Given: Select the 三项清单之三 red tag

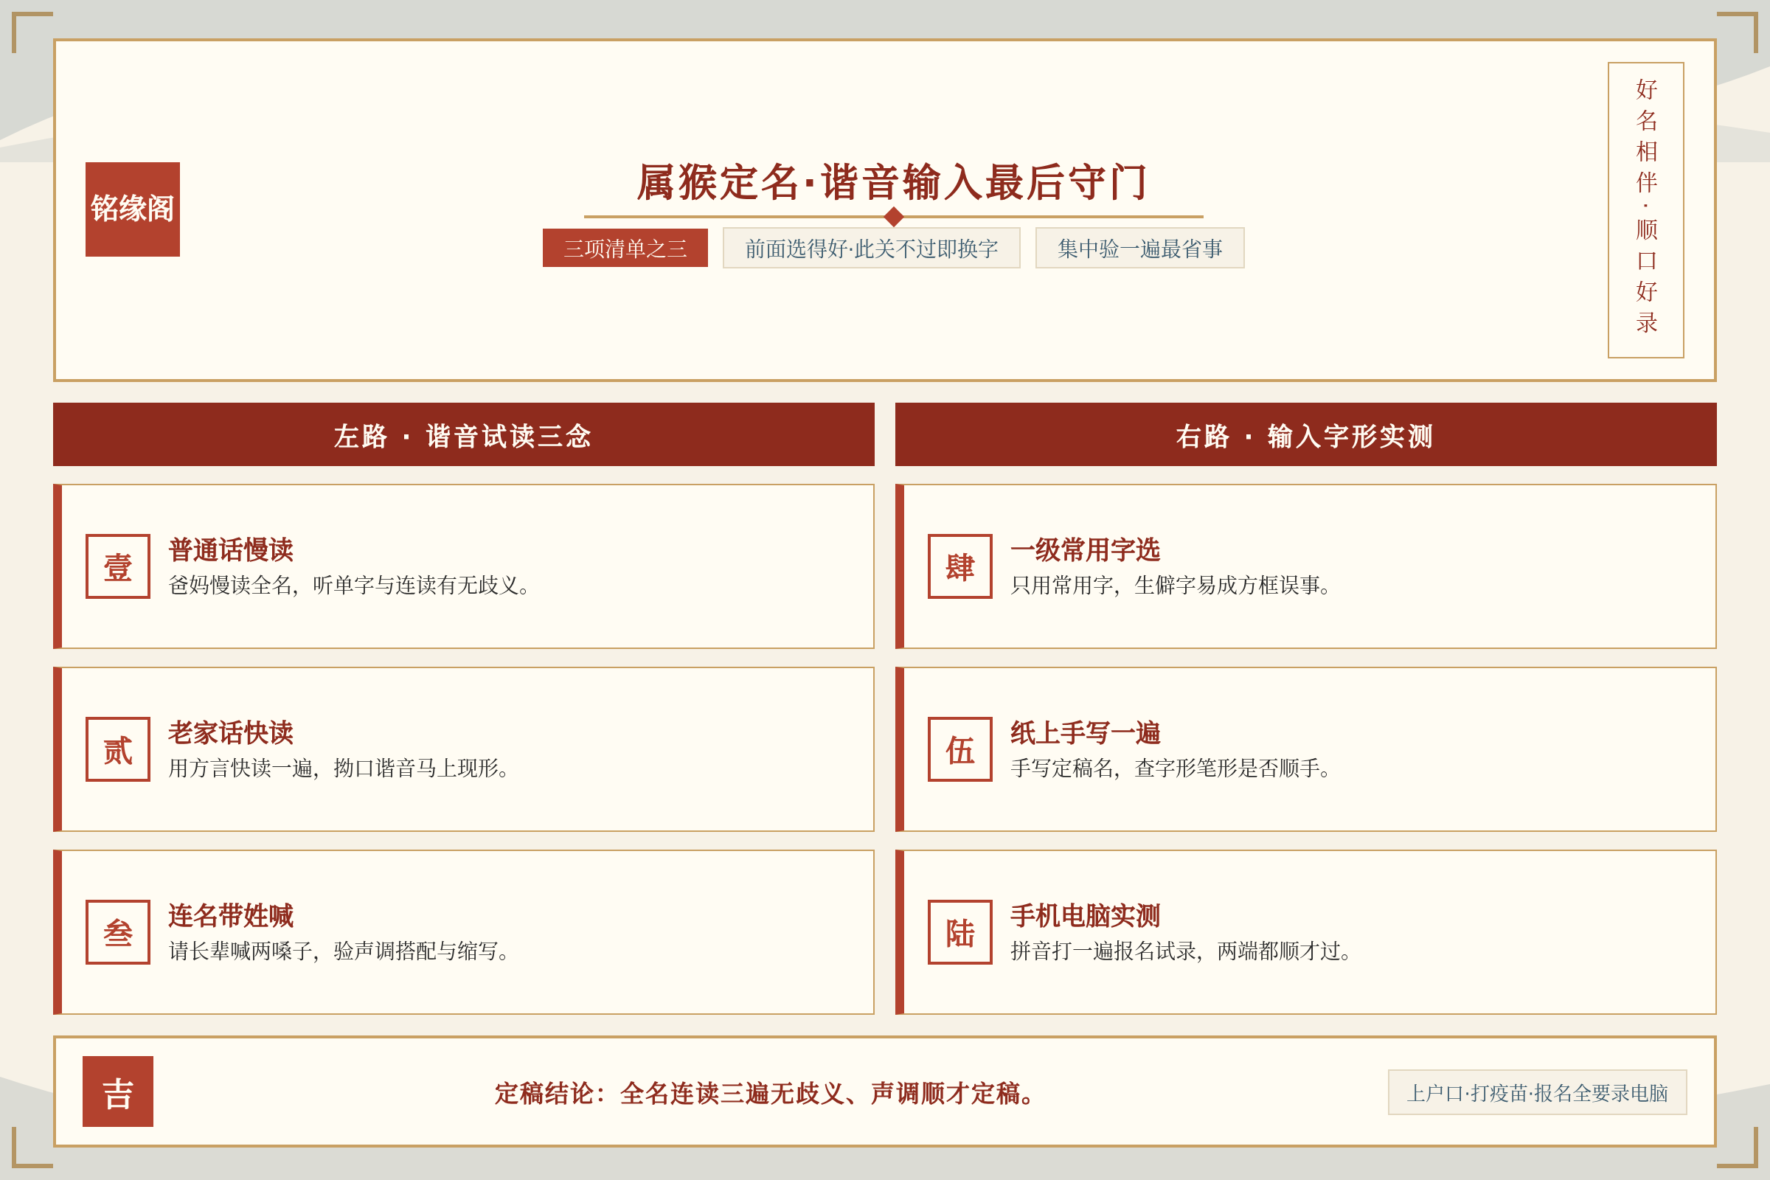Looking at the screenshot, I should coord(625,249).
